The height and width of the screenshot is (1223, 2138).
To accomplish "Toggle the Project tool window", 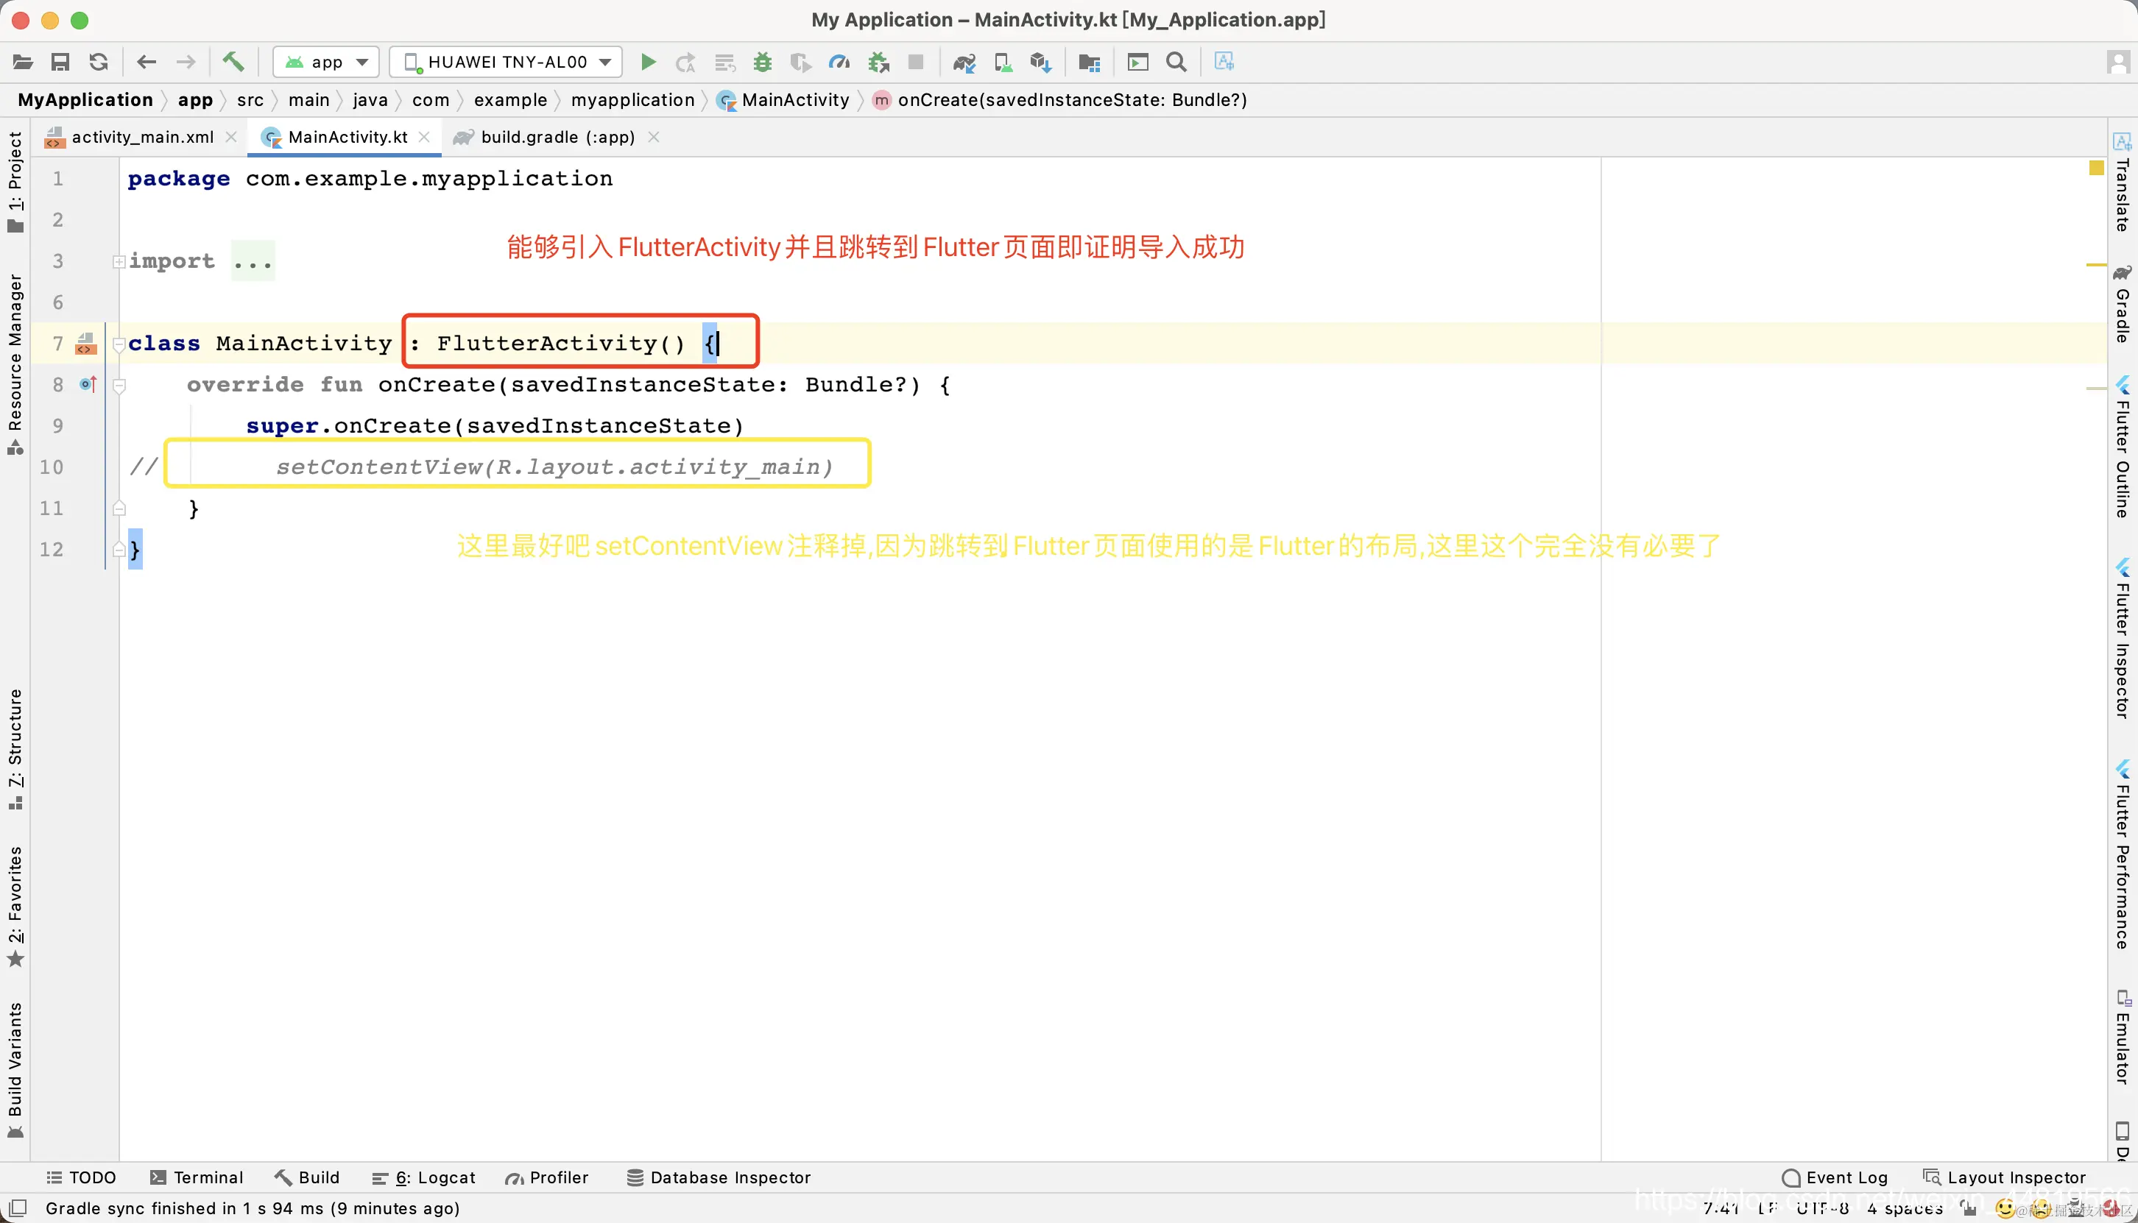I will (15, 180).
